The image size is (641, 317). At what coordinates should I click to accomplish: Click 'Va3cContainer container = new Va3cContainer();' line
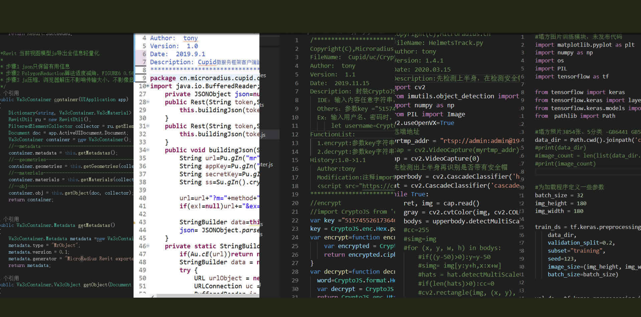coord(70,139)
